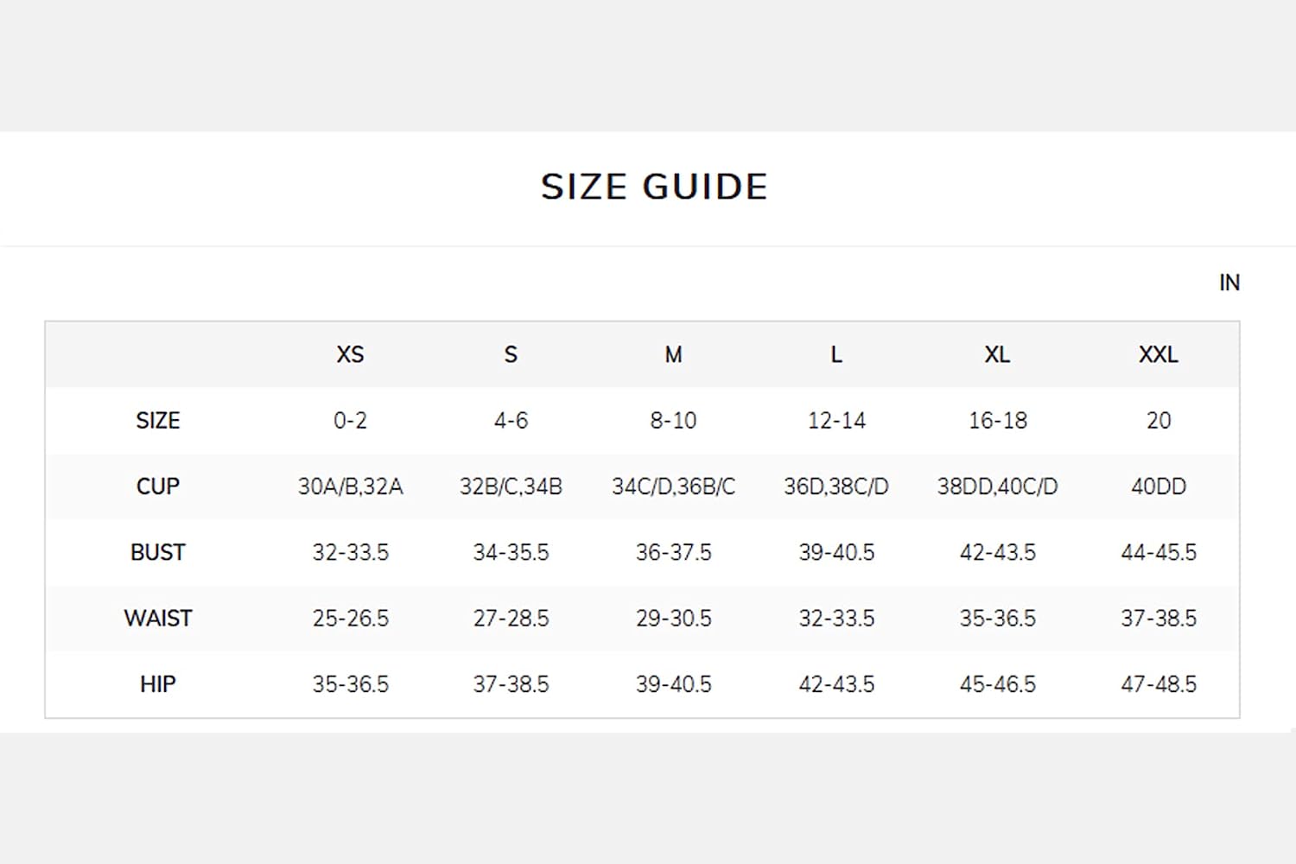Click the XS column header
Image resolution: width=1296 pixels, height=864 pixels.
point(350,354)
